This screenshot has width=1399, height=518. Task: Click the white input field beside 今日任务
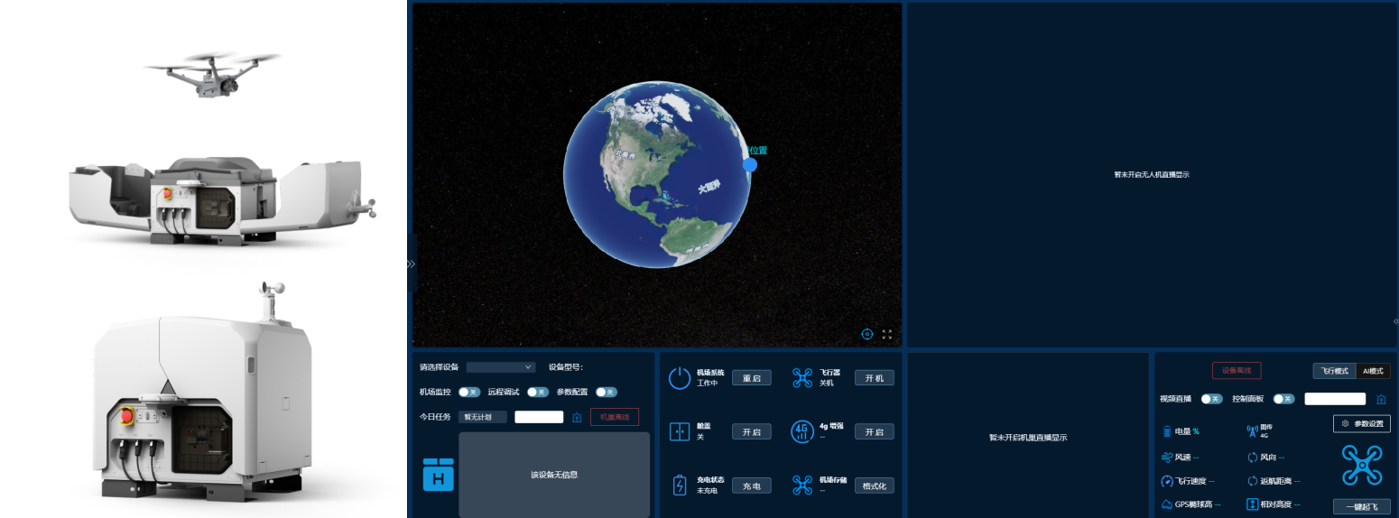(x=539, y=417)
